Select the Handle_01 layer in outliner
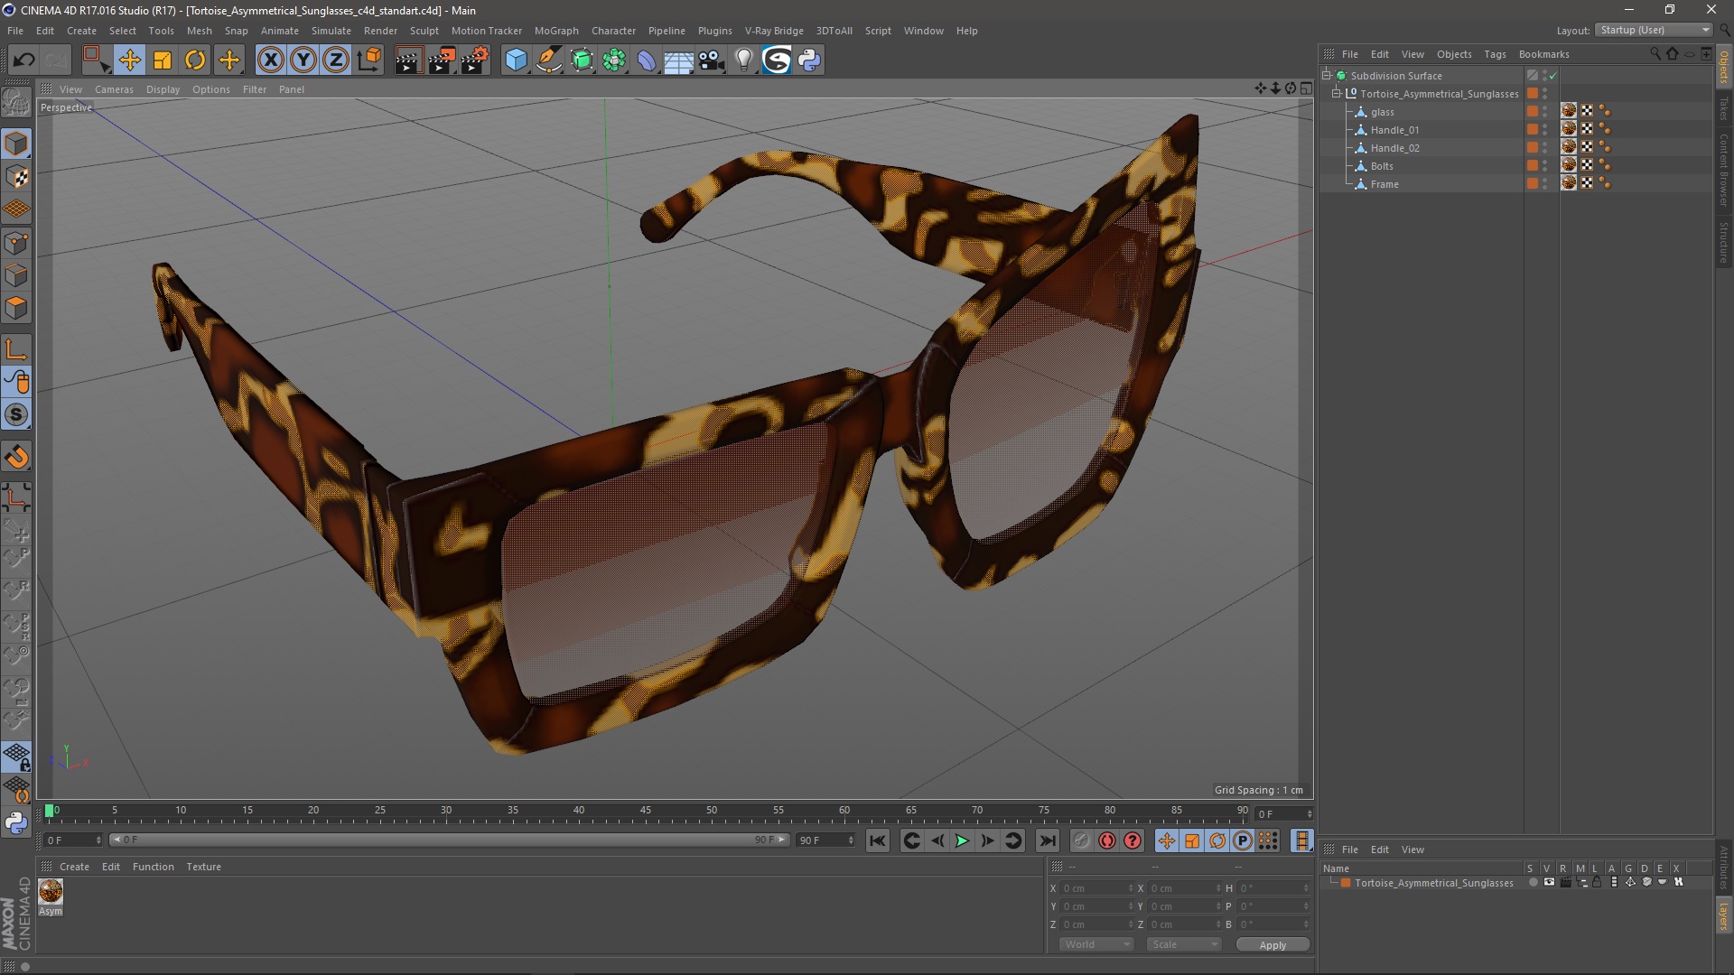Viewport: 1734px width, 975px height. [1394, 130]
